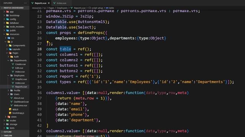Click the tests folder icon
Image resolution: width=245 pixels, height=137 pixels.
7,128
